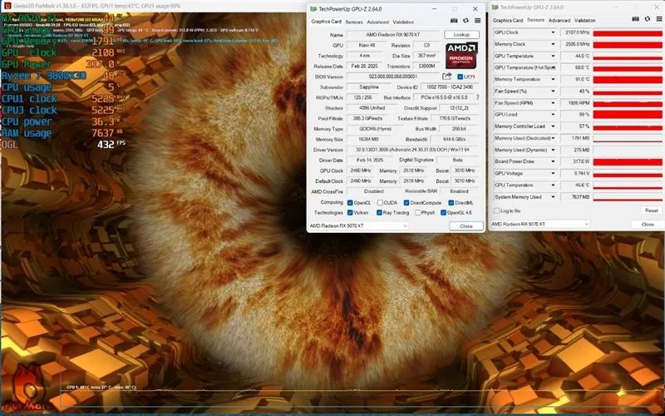This screenshot has width=665, height=416.
Task: Toggle the PhysX checkbox
Action: click(x=418, y=213)
